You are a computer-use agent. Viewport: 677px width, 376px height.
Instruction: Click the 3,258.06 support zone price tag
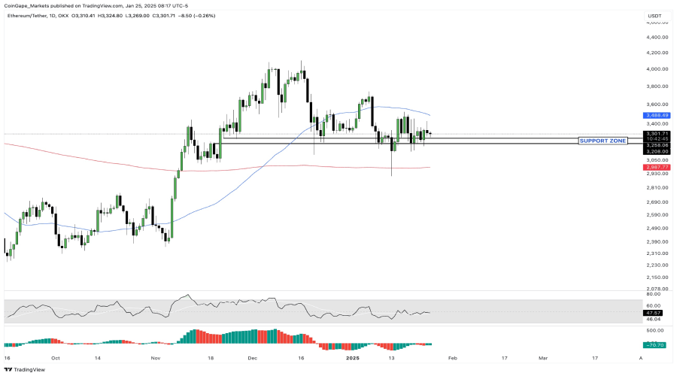coord(656,145)
